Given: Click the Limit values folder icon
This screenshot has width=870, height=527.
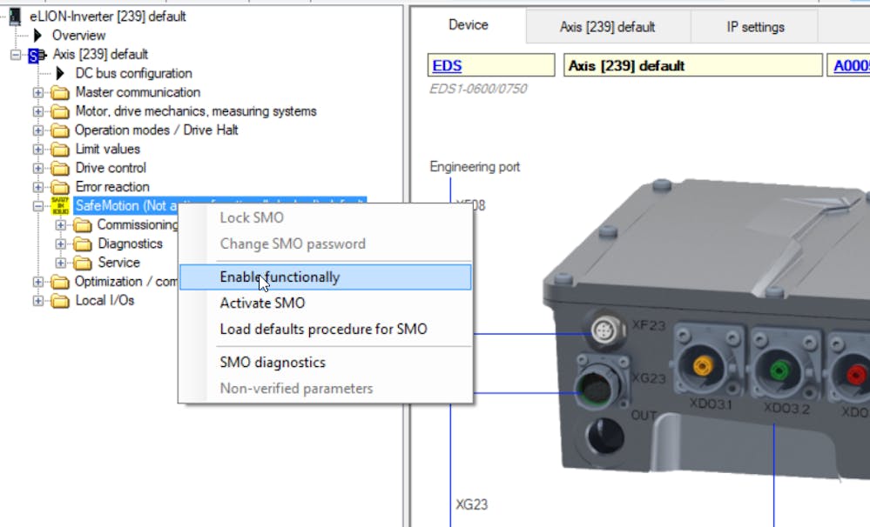Looking at the screenshot, I should click(x=60, y=150).
